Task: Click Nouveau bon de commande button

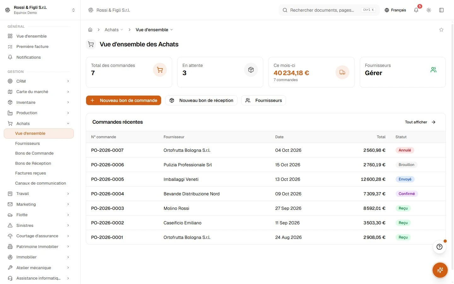Action: pos(124,100)
